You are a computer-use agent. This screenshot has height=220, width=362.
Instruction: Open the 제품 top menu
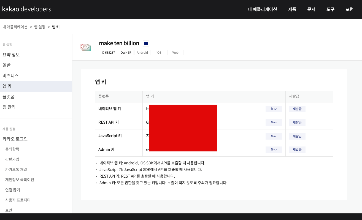[292, 9]
